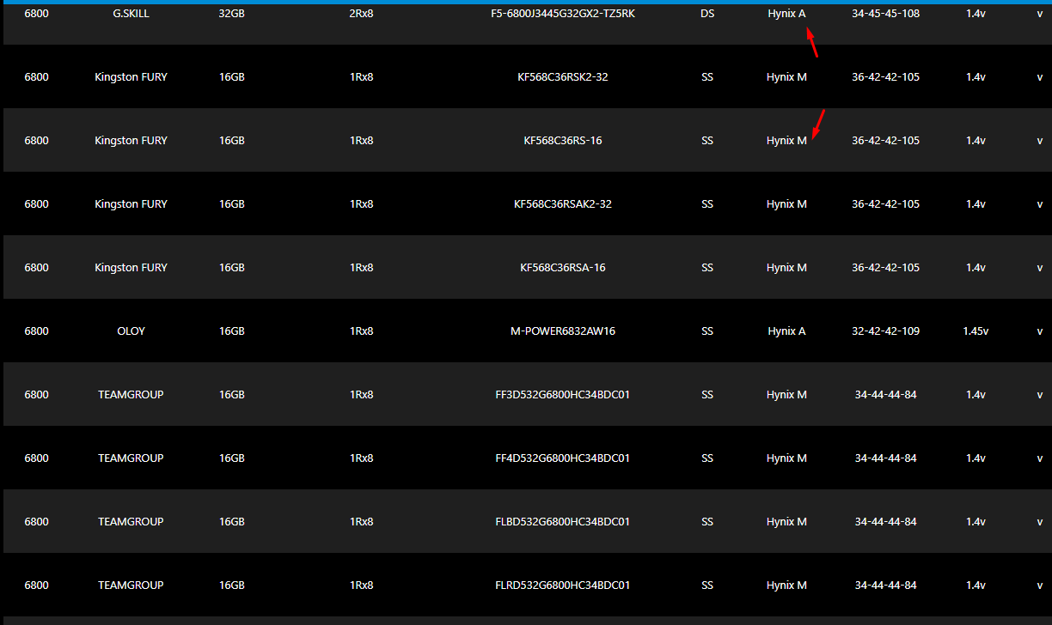The height and width of the screenshot is (625, 1052).
Task: Select part number KF568C36RSK2-32
Action: [x=562, y=77]
